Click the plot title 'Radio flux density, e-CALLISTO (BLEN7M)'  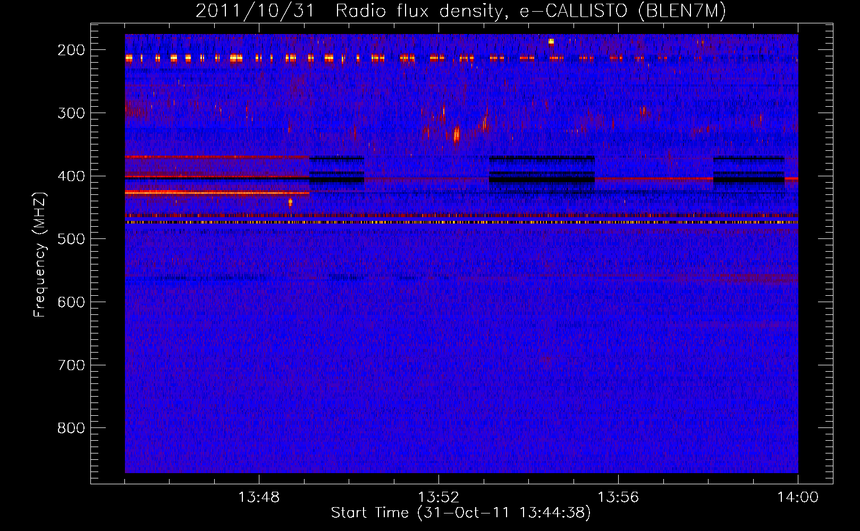(x=530, y=11)
